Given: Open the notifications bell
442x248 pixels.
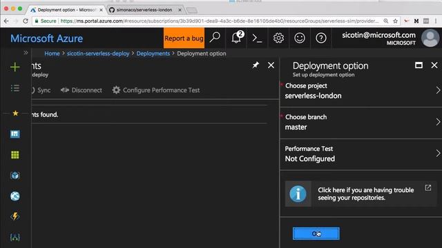Looking at the screenshot, I should [236, 37].
